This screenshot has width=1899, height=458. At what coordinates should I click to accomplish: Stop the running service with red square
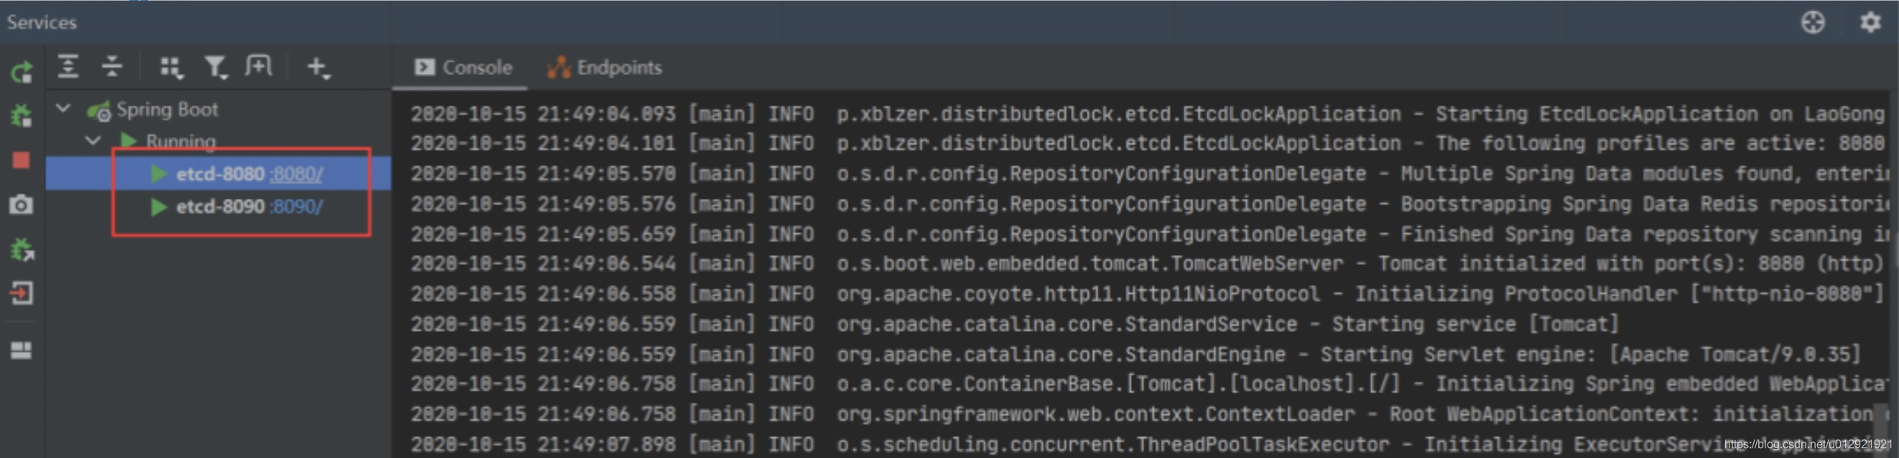[x=22, y=160]
